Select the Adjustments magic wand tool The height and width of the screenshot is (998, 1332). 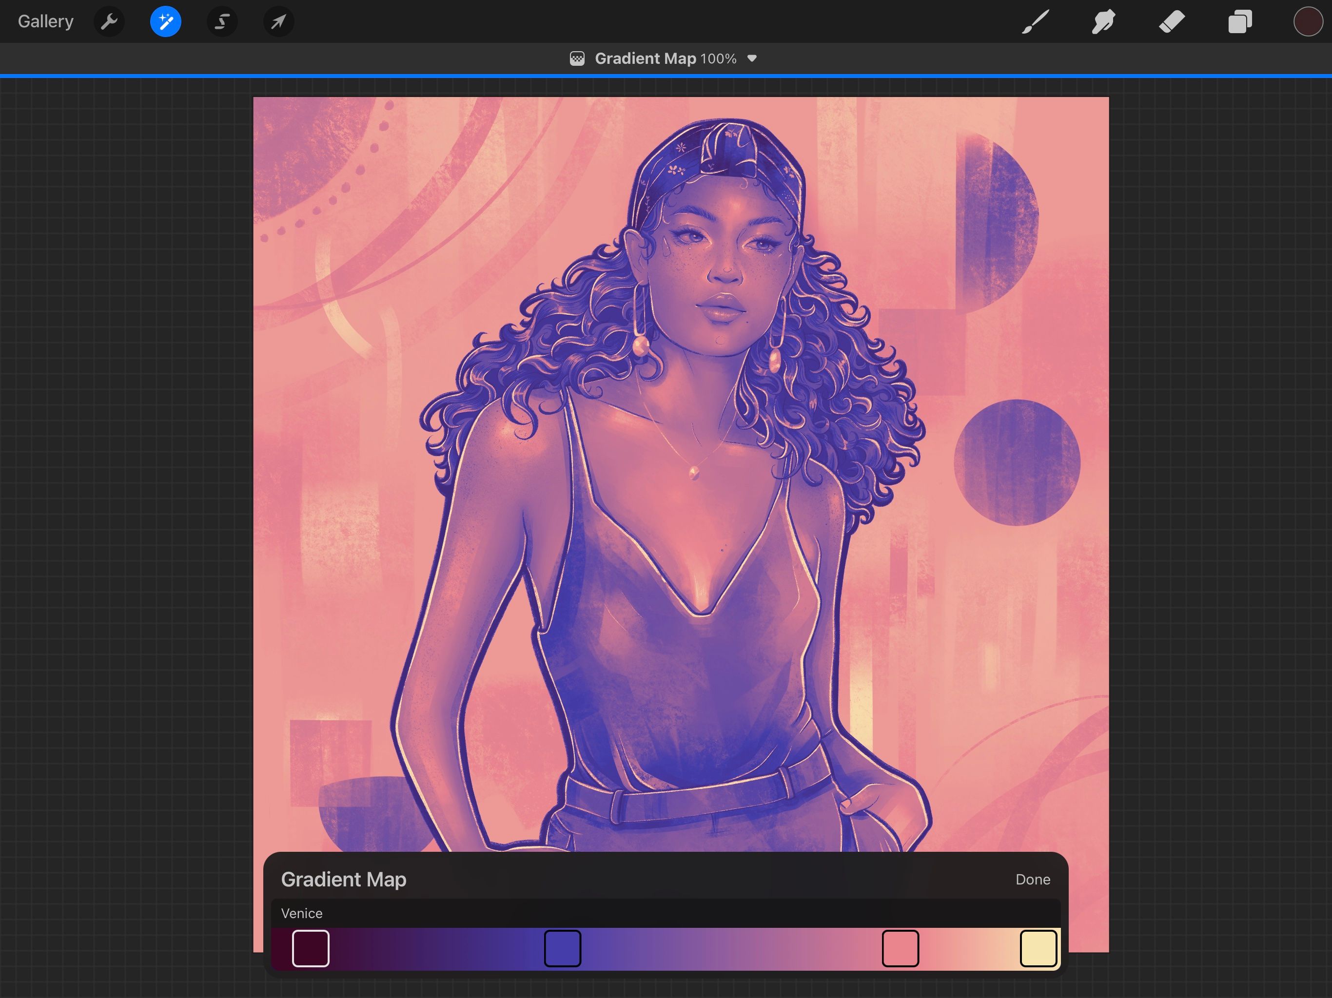[165, 21]
